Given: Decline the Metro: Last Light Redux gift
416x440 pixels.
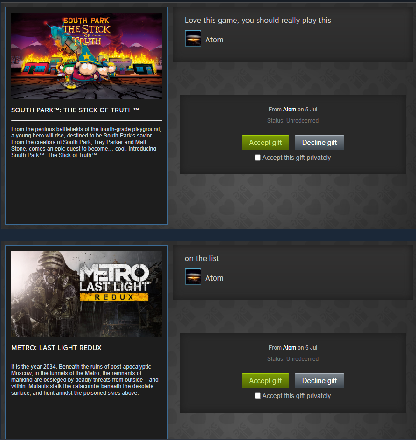Looking at the screenshot, I should 319,381.
